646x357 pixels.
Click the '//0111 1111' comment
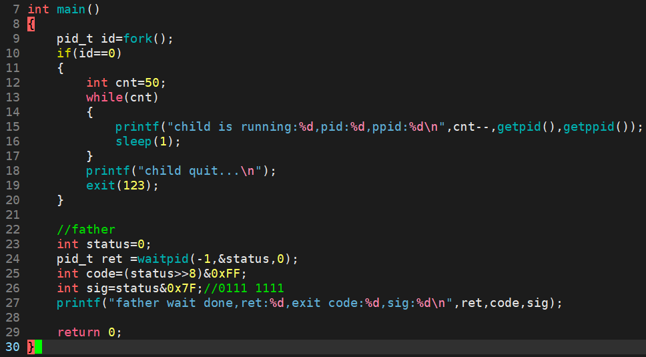[244, 288]
